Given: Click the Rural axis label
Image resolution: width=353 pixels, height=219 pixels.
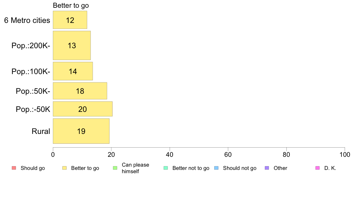Looking at the screenshot, I should 41,131.
